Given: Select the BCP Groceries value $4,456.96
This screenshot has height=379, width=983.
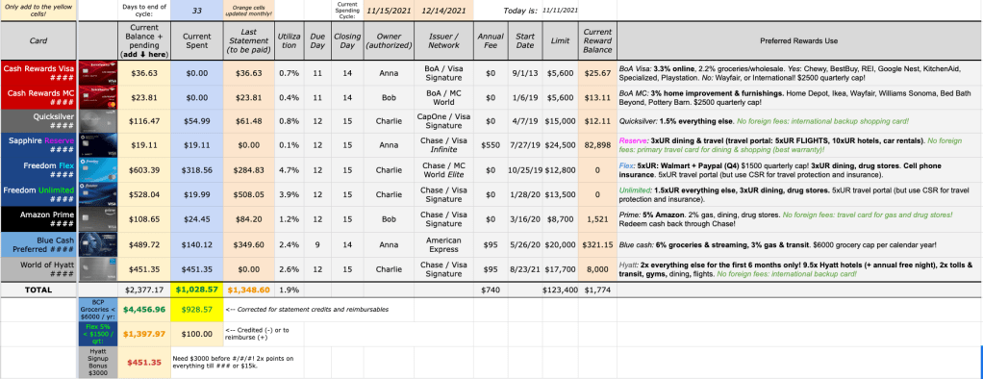Looking at the screenshot, I should tap(143, 310).
